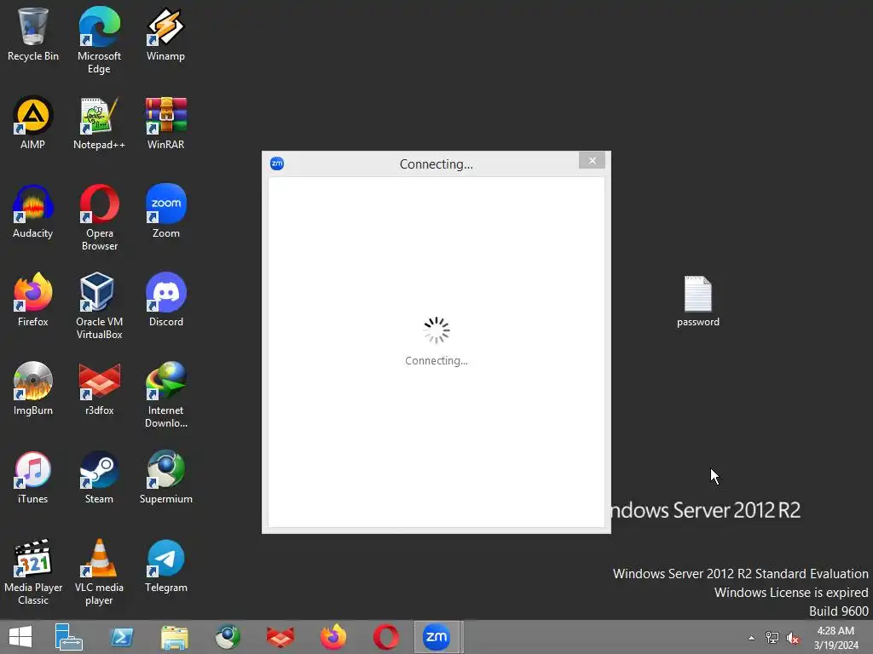Open r3dfox from the taskbar
The image size is (873, 654).
coord(280,637)
